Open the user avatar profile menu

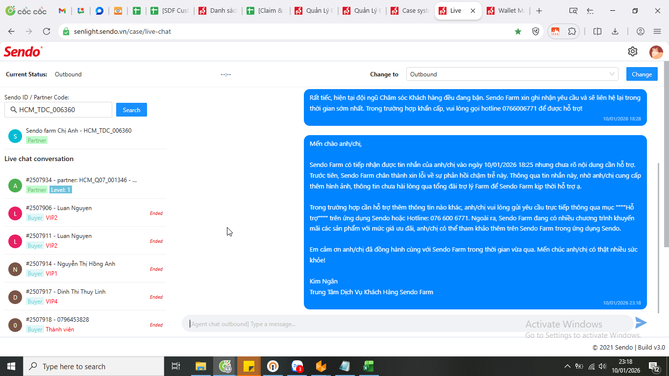coord(656,52)
